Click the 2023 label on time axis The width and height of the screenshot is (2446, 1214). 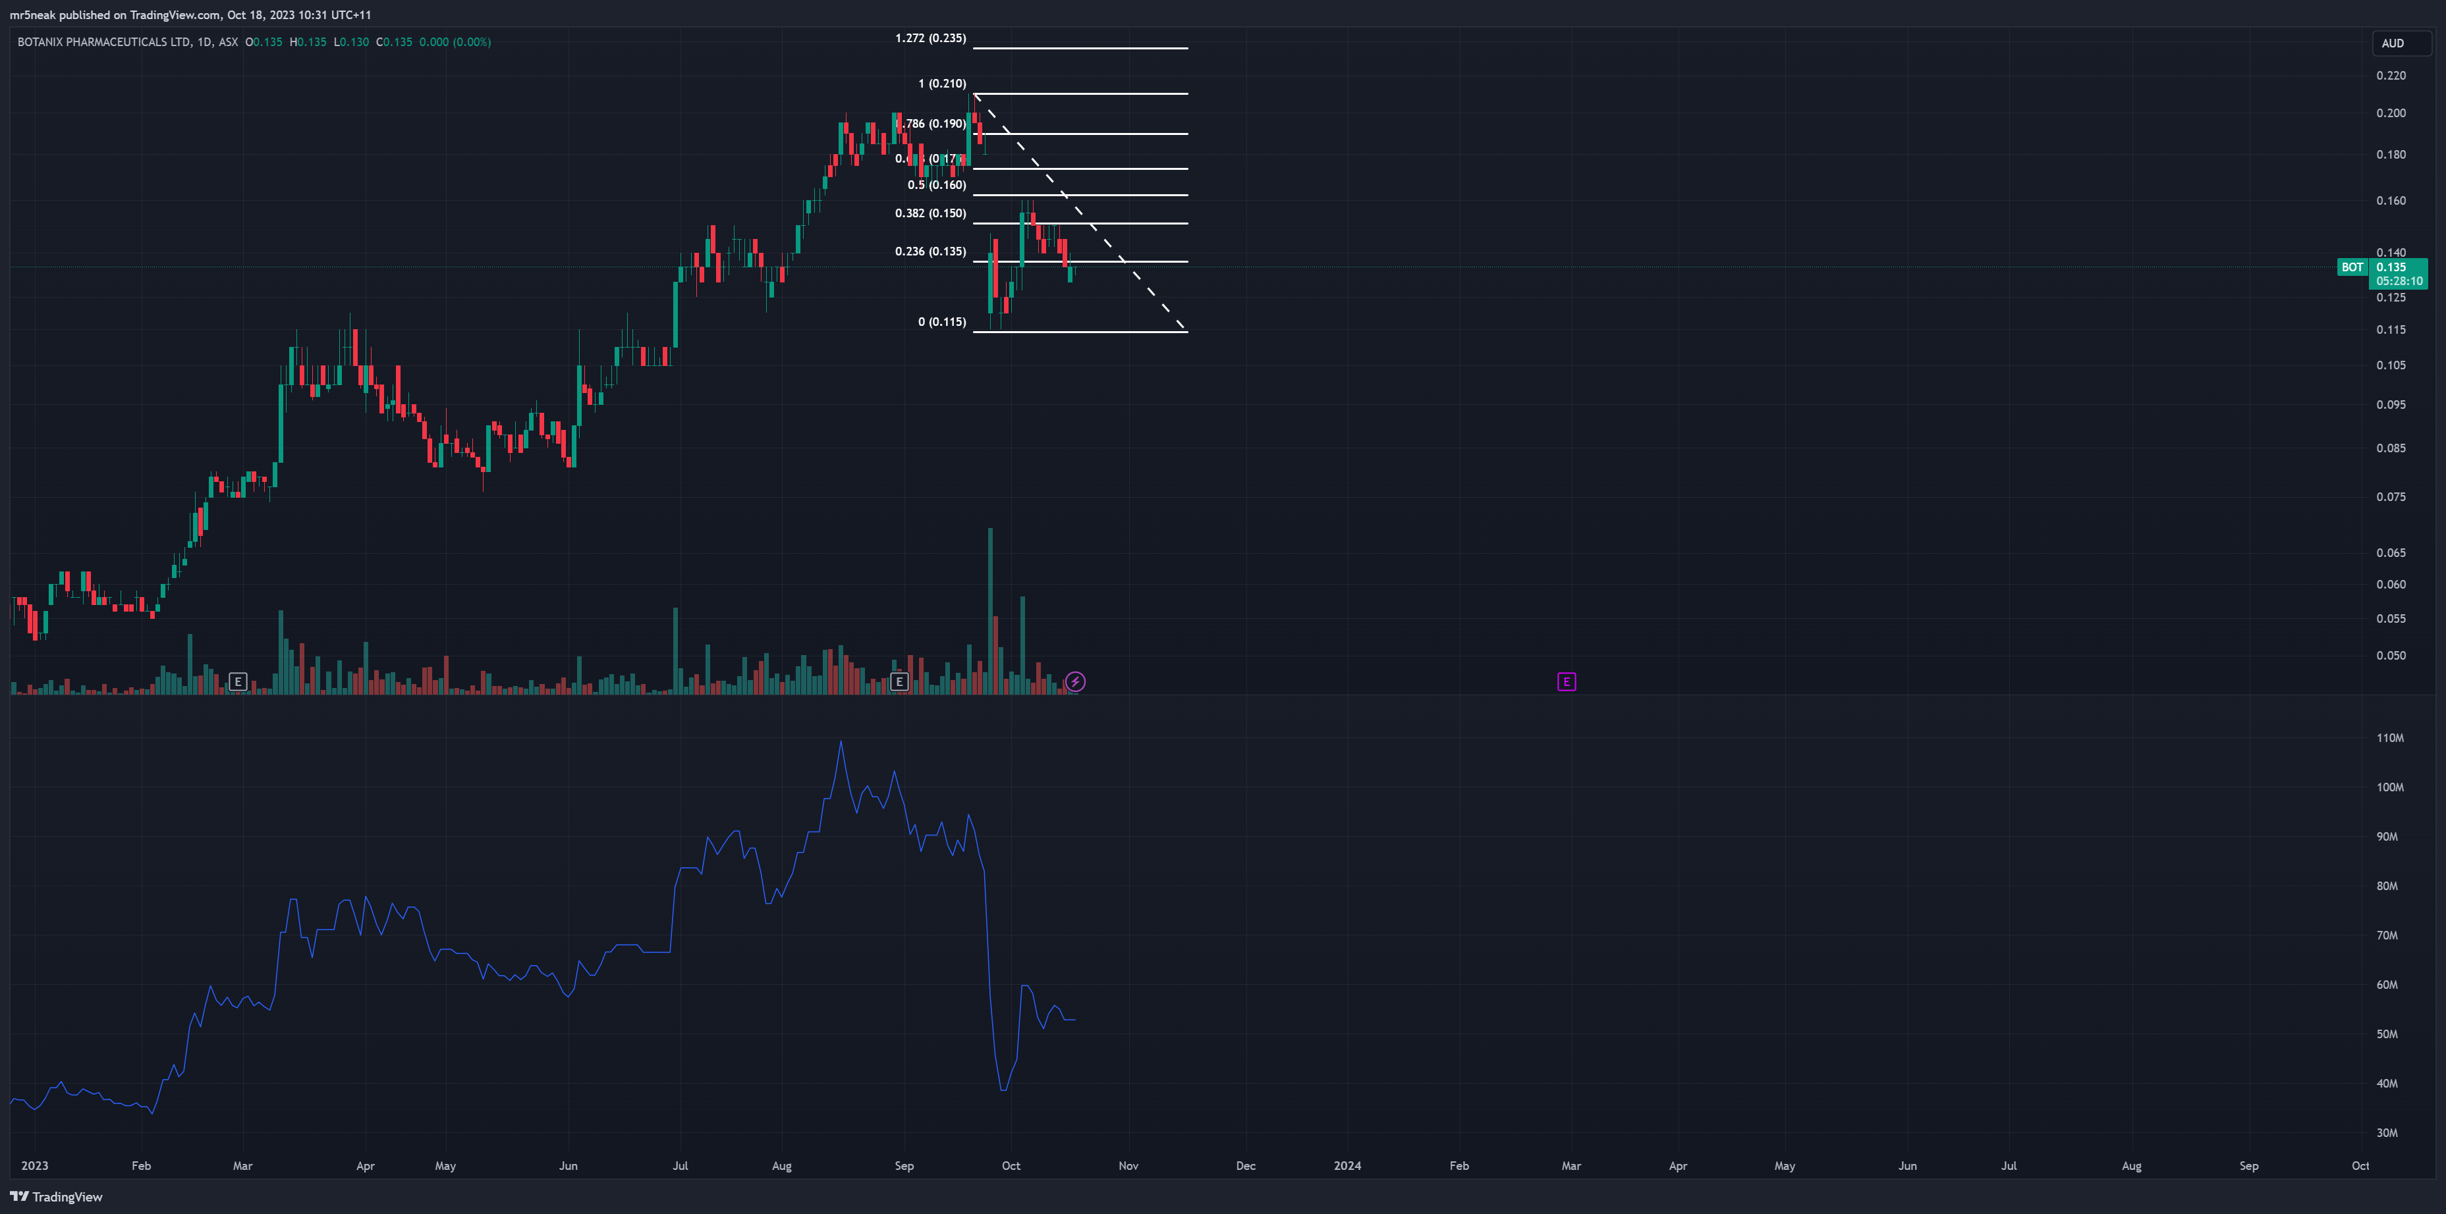pyautogui.click(x=34, y=1165)
